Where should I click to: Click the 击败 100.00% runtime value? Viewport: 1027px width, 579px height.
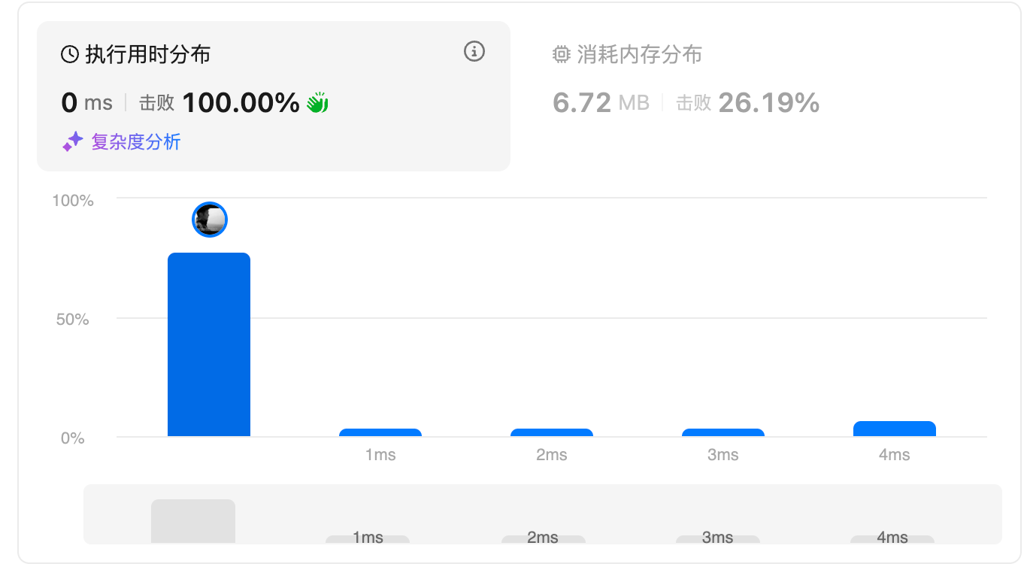[x=220, y=103]
